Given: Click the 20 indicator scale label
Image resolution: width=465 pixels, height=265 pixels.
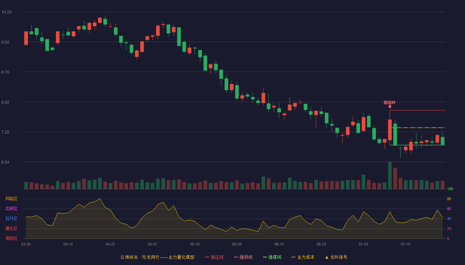Looking at the screenshot, I should [449, 229].
